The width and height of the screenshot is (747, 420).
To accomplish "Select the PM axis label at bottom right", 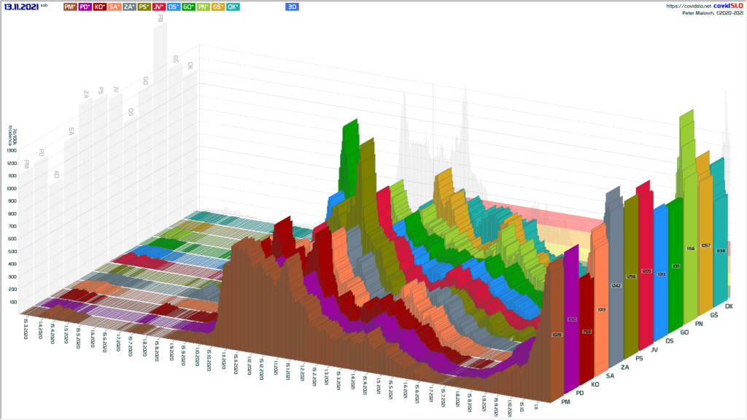I will tap(566, 401).
